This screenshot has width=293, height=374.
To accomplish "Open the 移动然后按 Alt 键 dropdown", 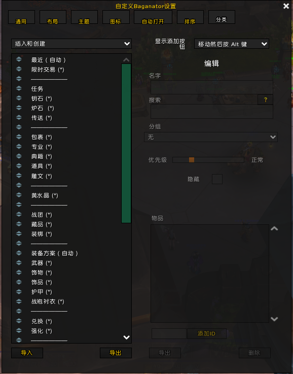I will (232, 44).
